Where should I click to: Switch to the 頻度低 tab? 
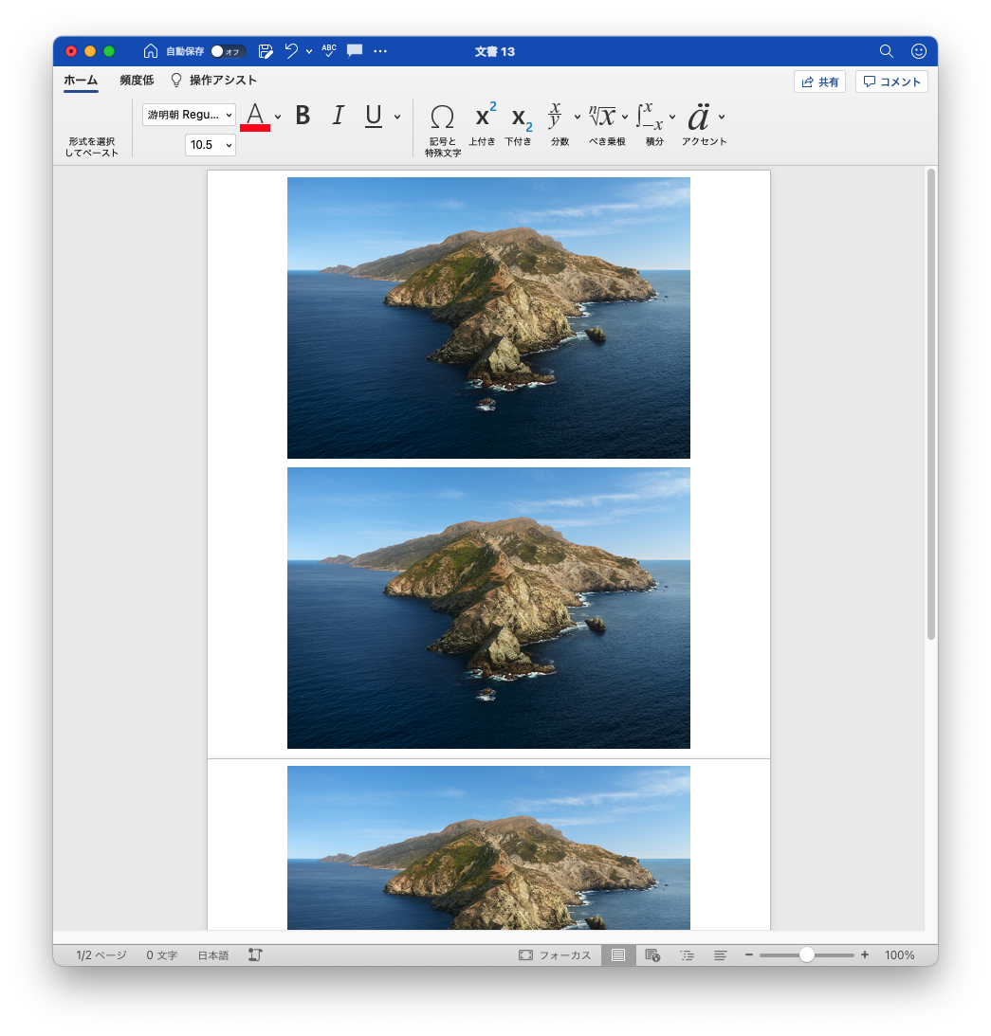click(x=137, y=81)
